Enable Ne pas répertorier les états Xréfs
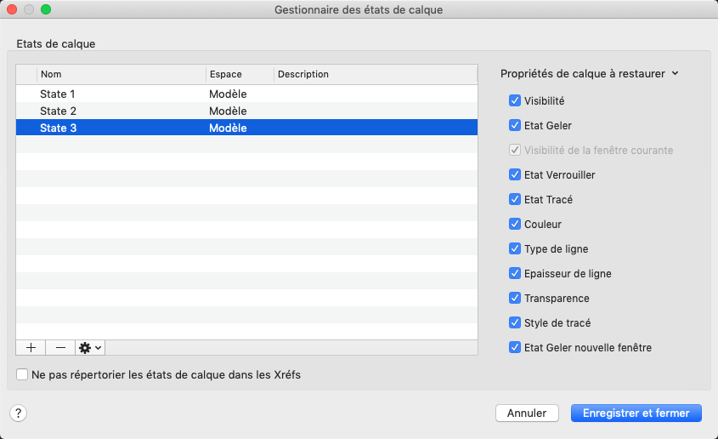The height and width of the screenshot is (439, 718). point(22,373)
